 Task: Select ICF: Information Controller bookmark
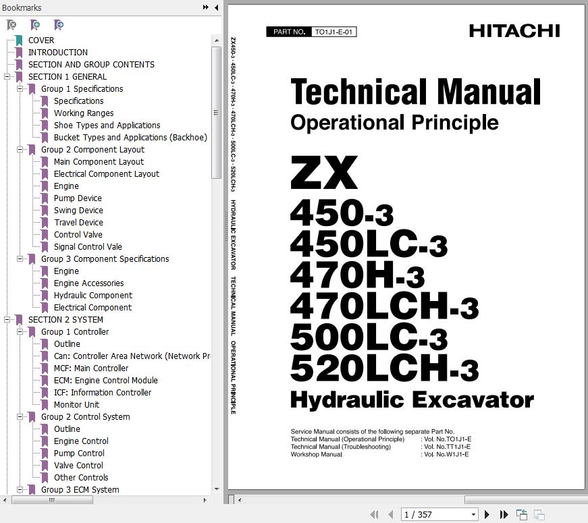[x=103, y=393]
